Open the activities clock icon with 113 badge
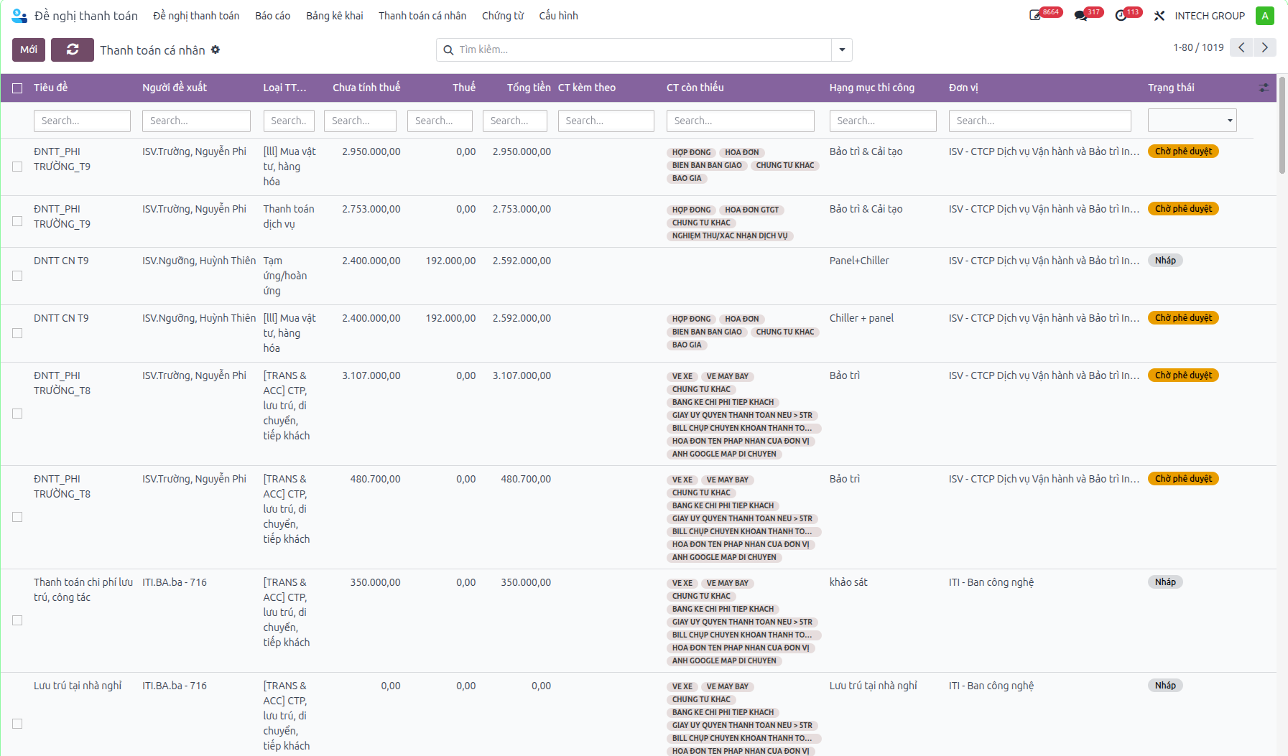Viewport: 1288px width, 756px height. tap(1121, 15)
